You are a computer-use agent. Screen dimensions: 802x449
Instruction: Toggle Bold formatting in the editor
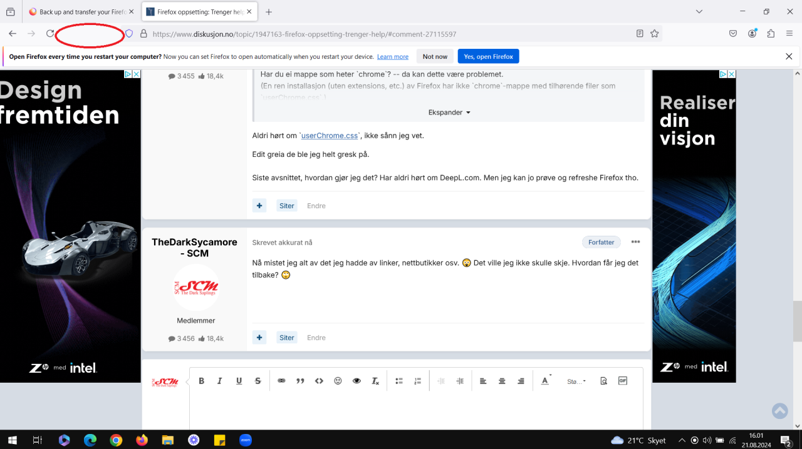[x=201, y=381]
